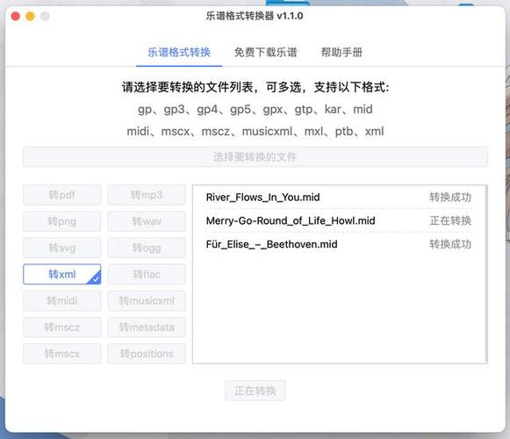This screenshot has height=439, width=510.
Task: Minimize the window with the yellow button
Action: click(30, 16)
